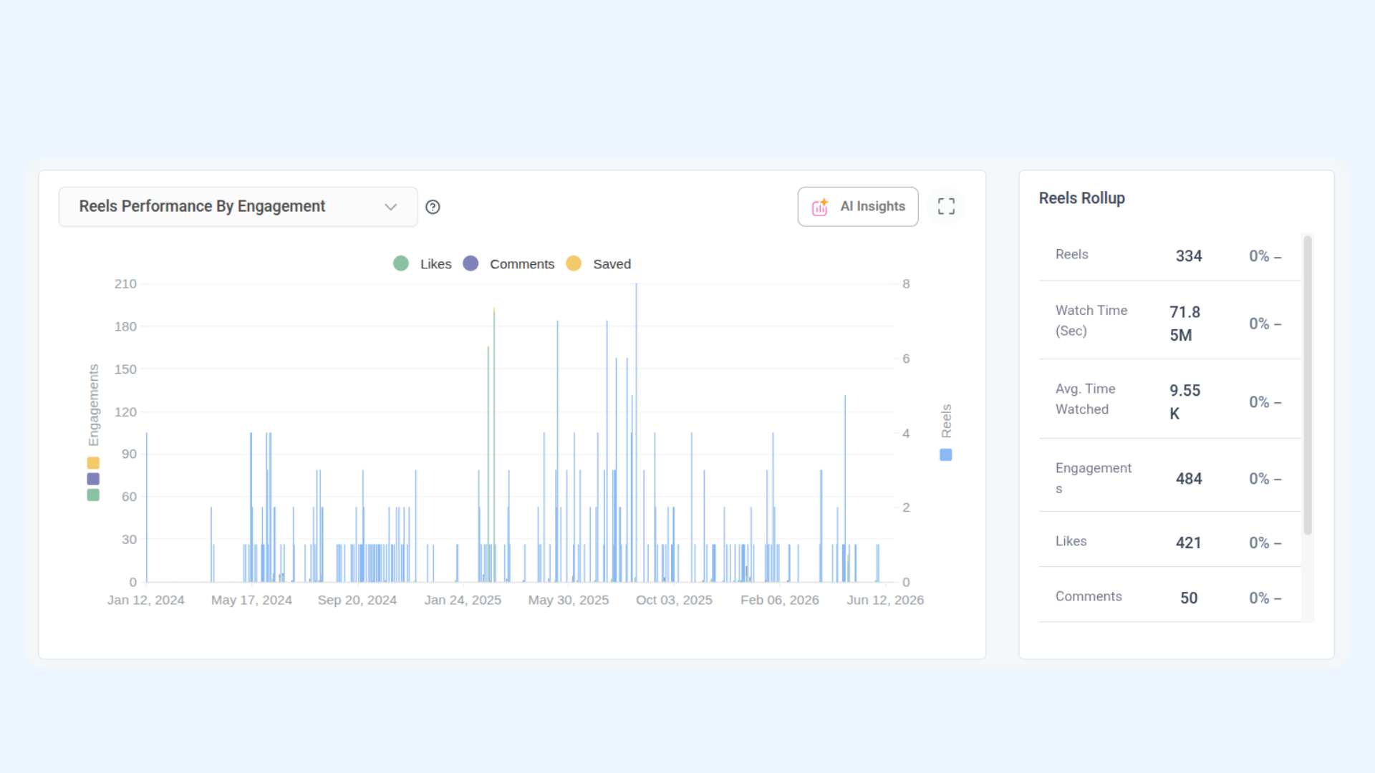The image size is (1375, 773).
Task: Expand chart to fullscreen
Action: pos(946,207)
